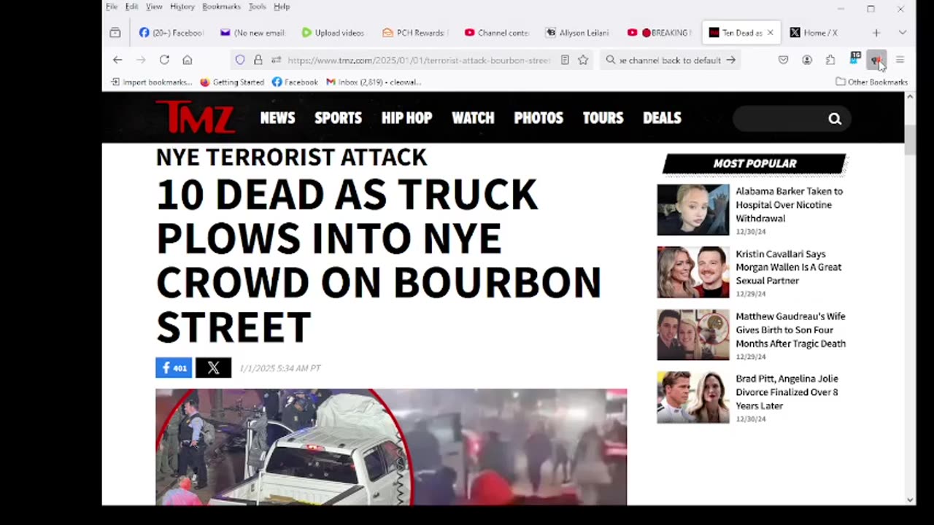Open the Tools menu
The height and width of the screenshot is (525, 934).
[x=257, y=7]
